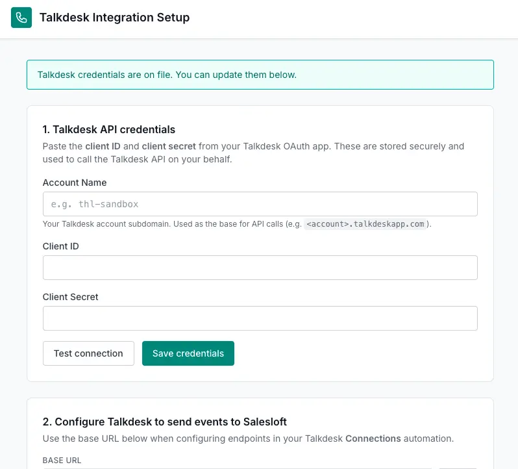This screenshot has height=469, width=518.
Task: Click the 'Paste the client ID' description paragraph
Action: [253, 153]
